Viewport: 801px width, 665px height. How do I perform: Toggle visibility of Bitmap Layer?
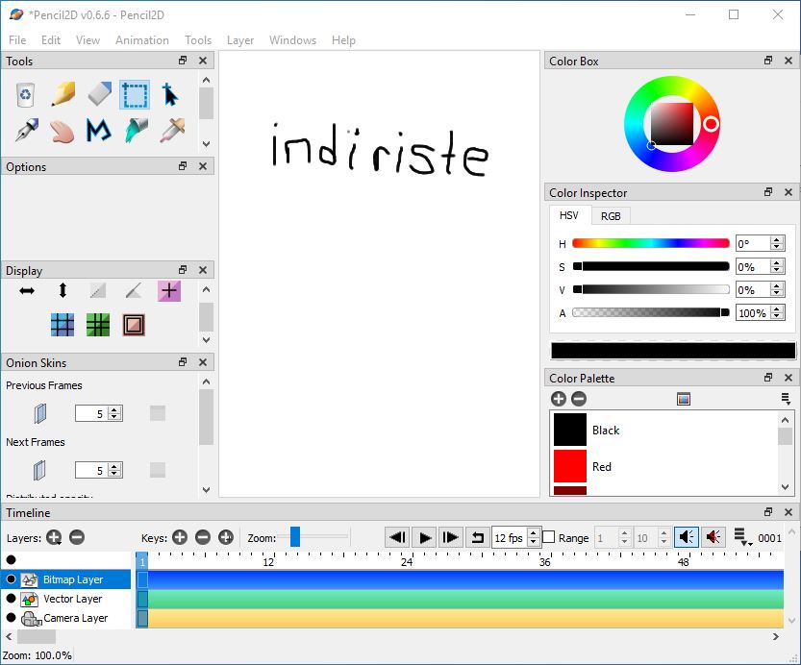(x=11, y=579)
